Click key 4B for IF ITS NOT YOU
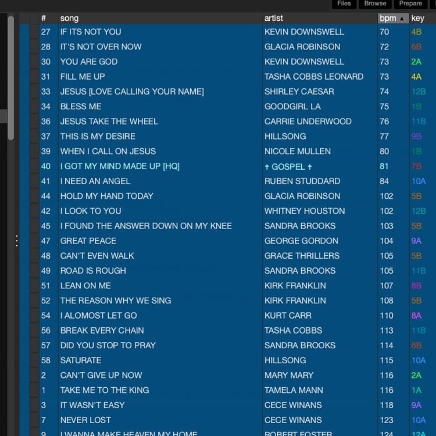Viewport: 436px width, 436px height. click(x=416, y=32)
